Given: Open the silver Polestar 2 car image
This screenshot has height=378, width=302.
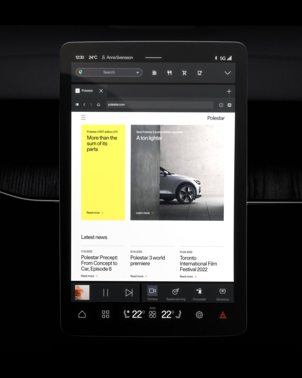Looking at the screenshot, I should pos(180,186).
